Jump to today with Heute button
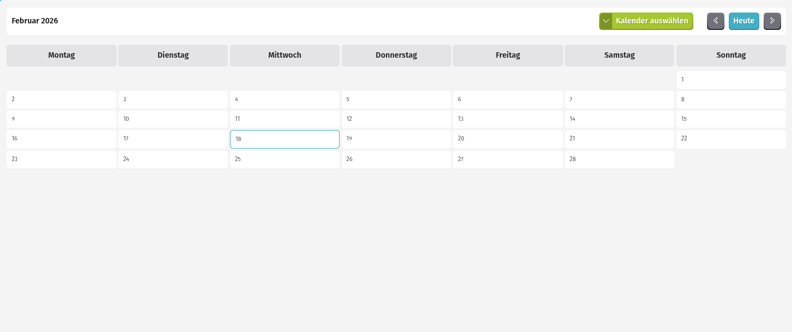 pos(743,21)
